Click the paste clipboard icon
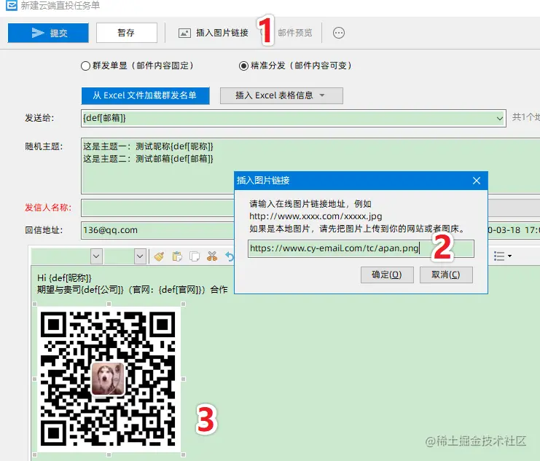The height and width of the screenshot is (461, 540). coord(177,256)
